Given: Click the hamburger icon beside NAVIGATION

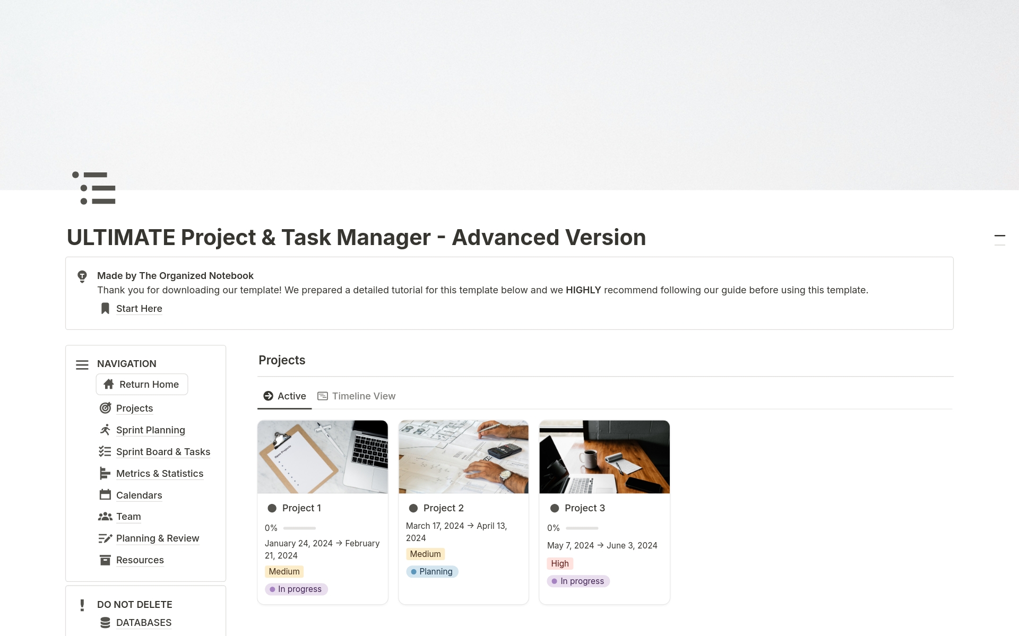Looking at the screenshot, I should 82,364.
